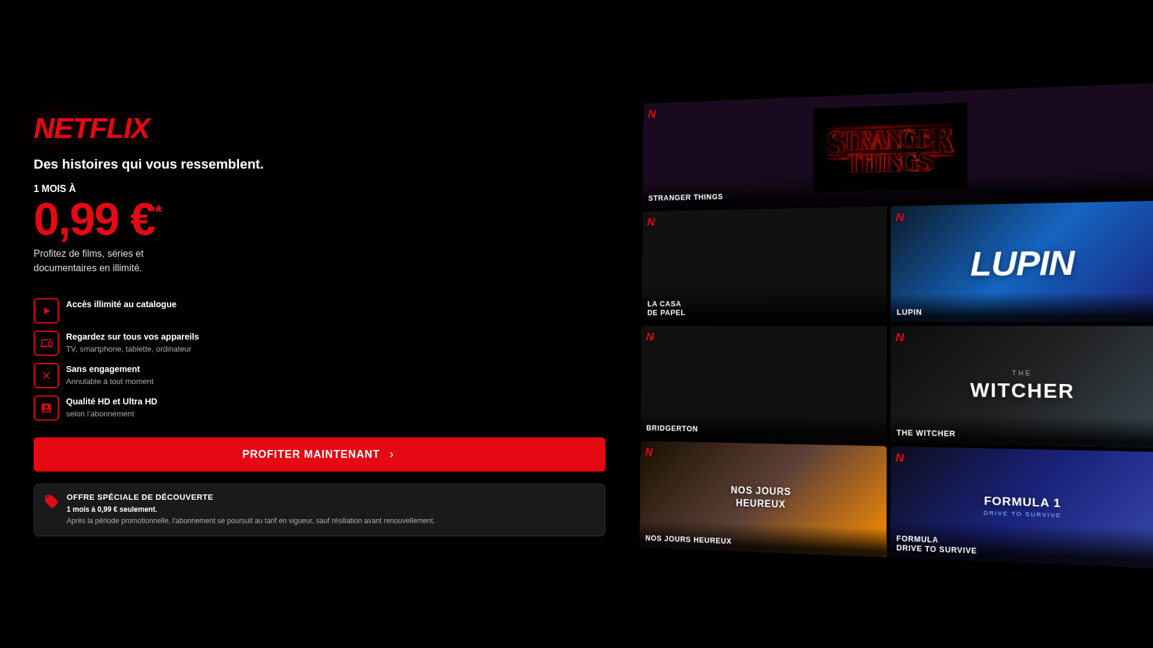Click THE WITCHER caption label
This screenshot has width=1153, height=648.
tap(925, 433)
